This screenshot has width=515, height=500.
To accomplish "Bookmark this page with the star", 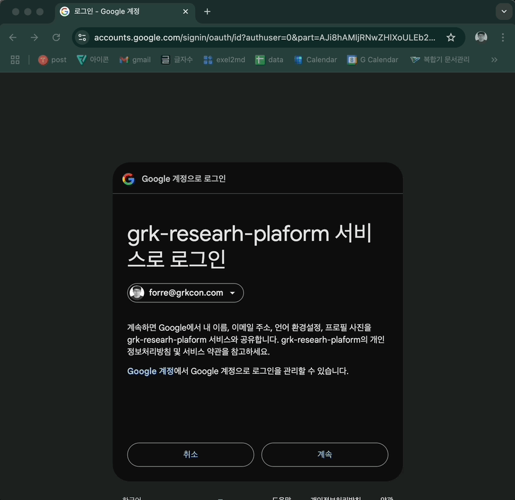I will point(451,37).
